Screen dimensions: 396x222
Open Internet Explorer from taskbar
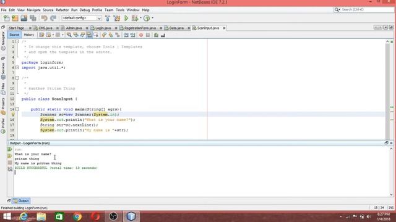(24, 216)
